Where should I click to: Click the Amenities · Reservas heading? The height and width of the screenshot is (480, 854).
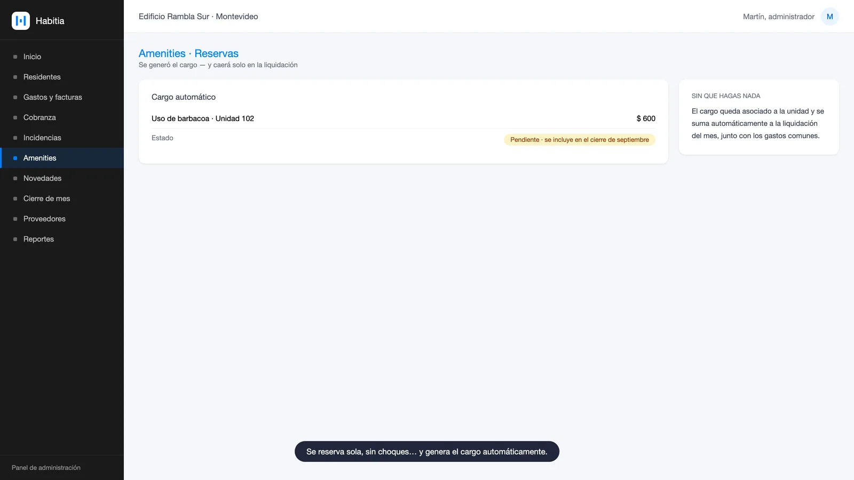[x=188, y=53]
